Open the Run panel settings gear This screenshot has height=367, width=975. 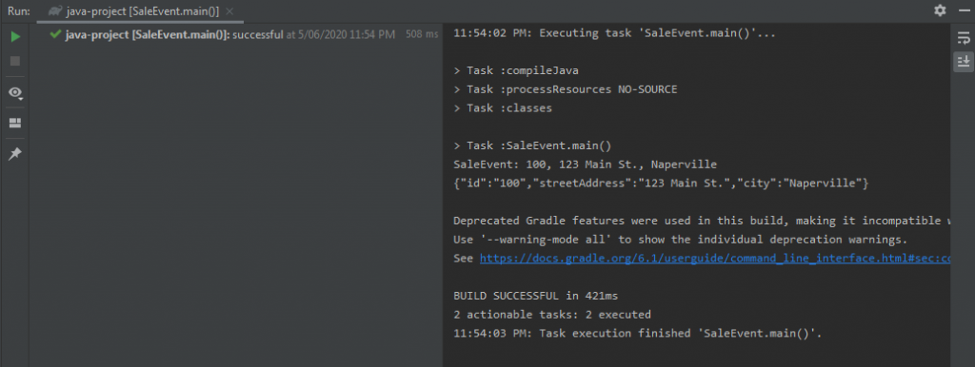pyautogui.click(x=940, y=10)
